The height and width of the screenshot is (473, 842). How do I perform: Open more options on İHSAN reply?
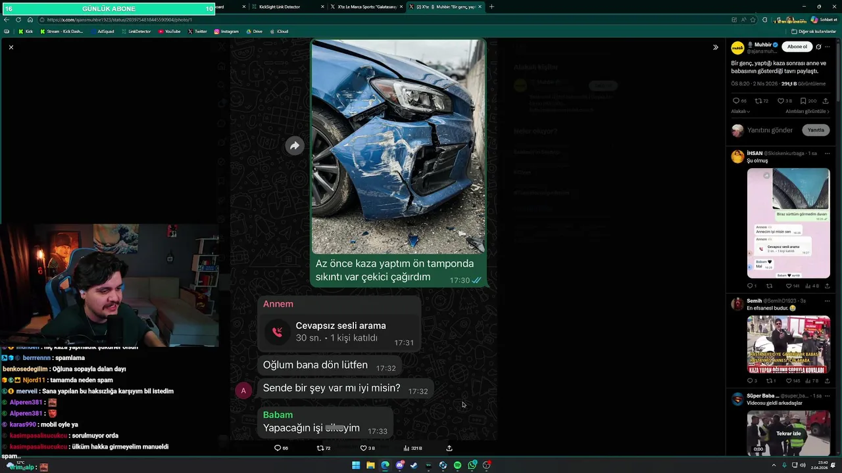click(x=828, y=153)
